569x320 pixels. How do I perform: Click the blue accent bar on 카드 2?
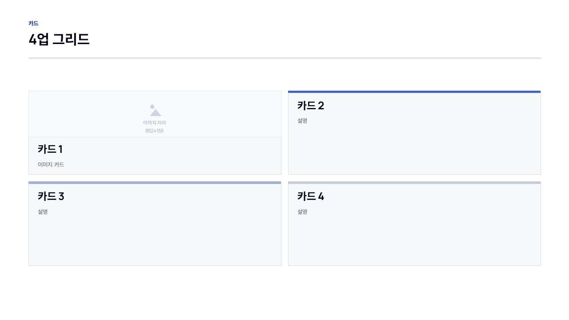tap(414, 92)
